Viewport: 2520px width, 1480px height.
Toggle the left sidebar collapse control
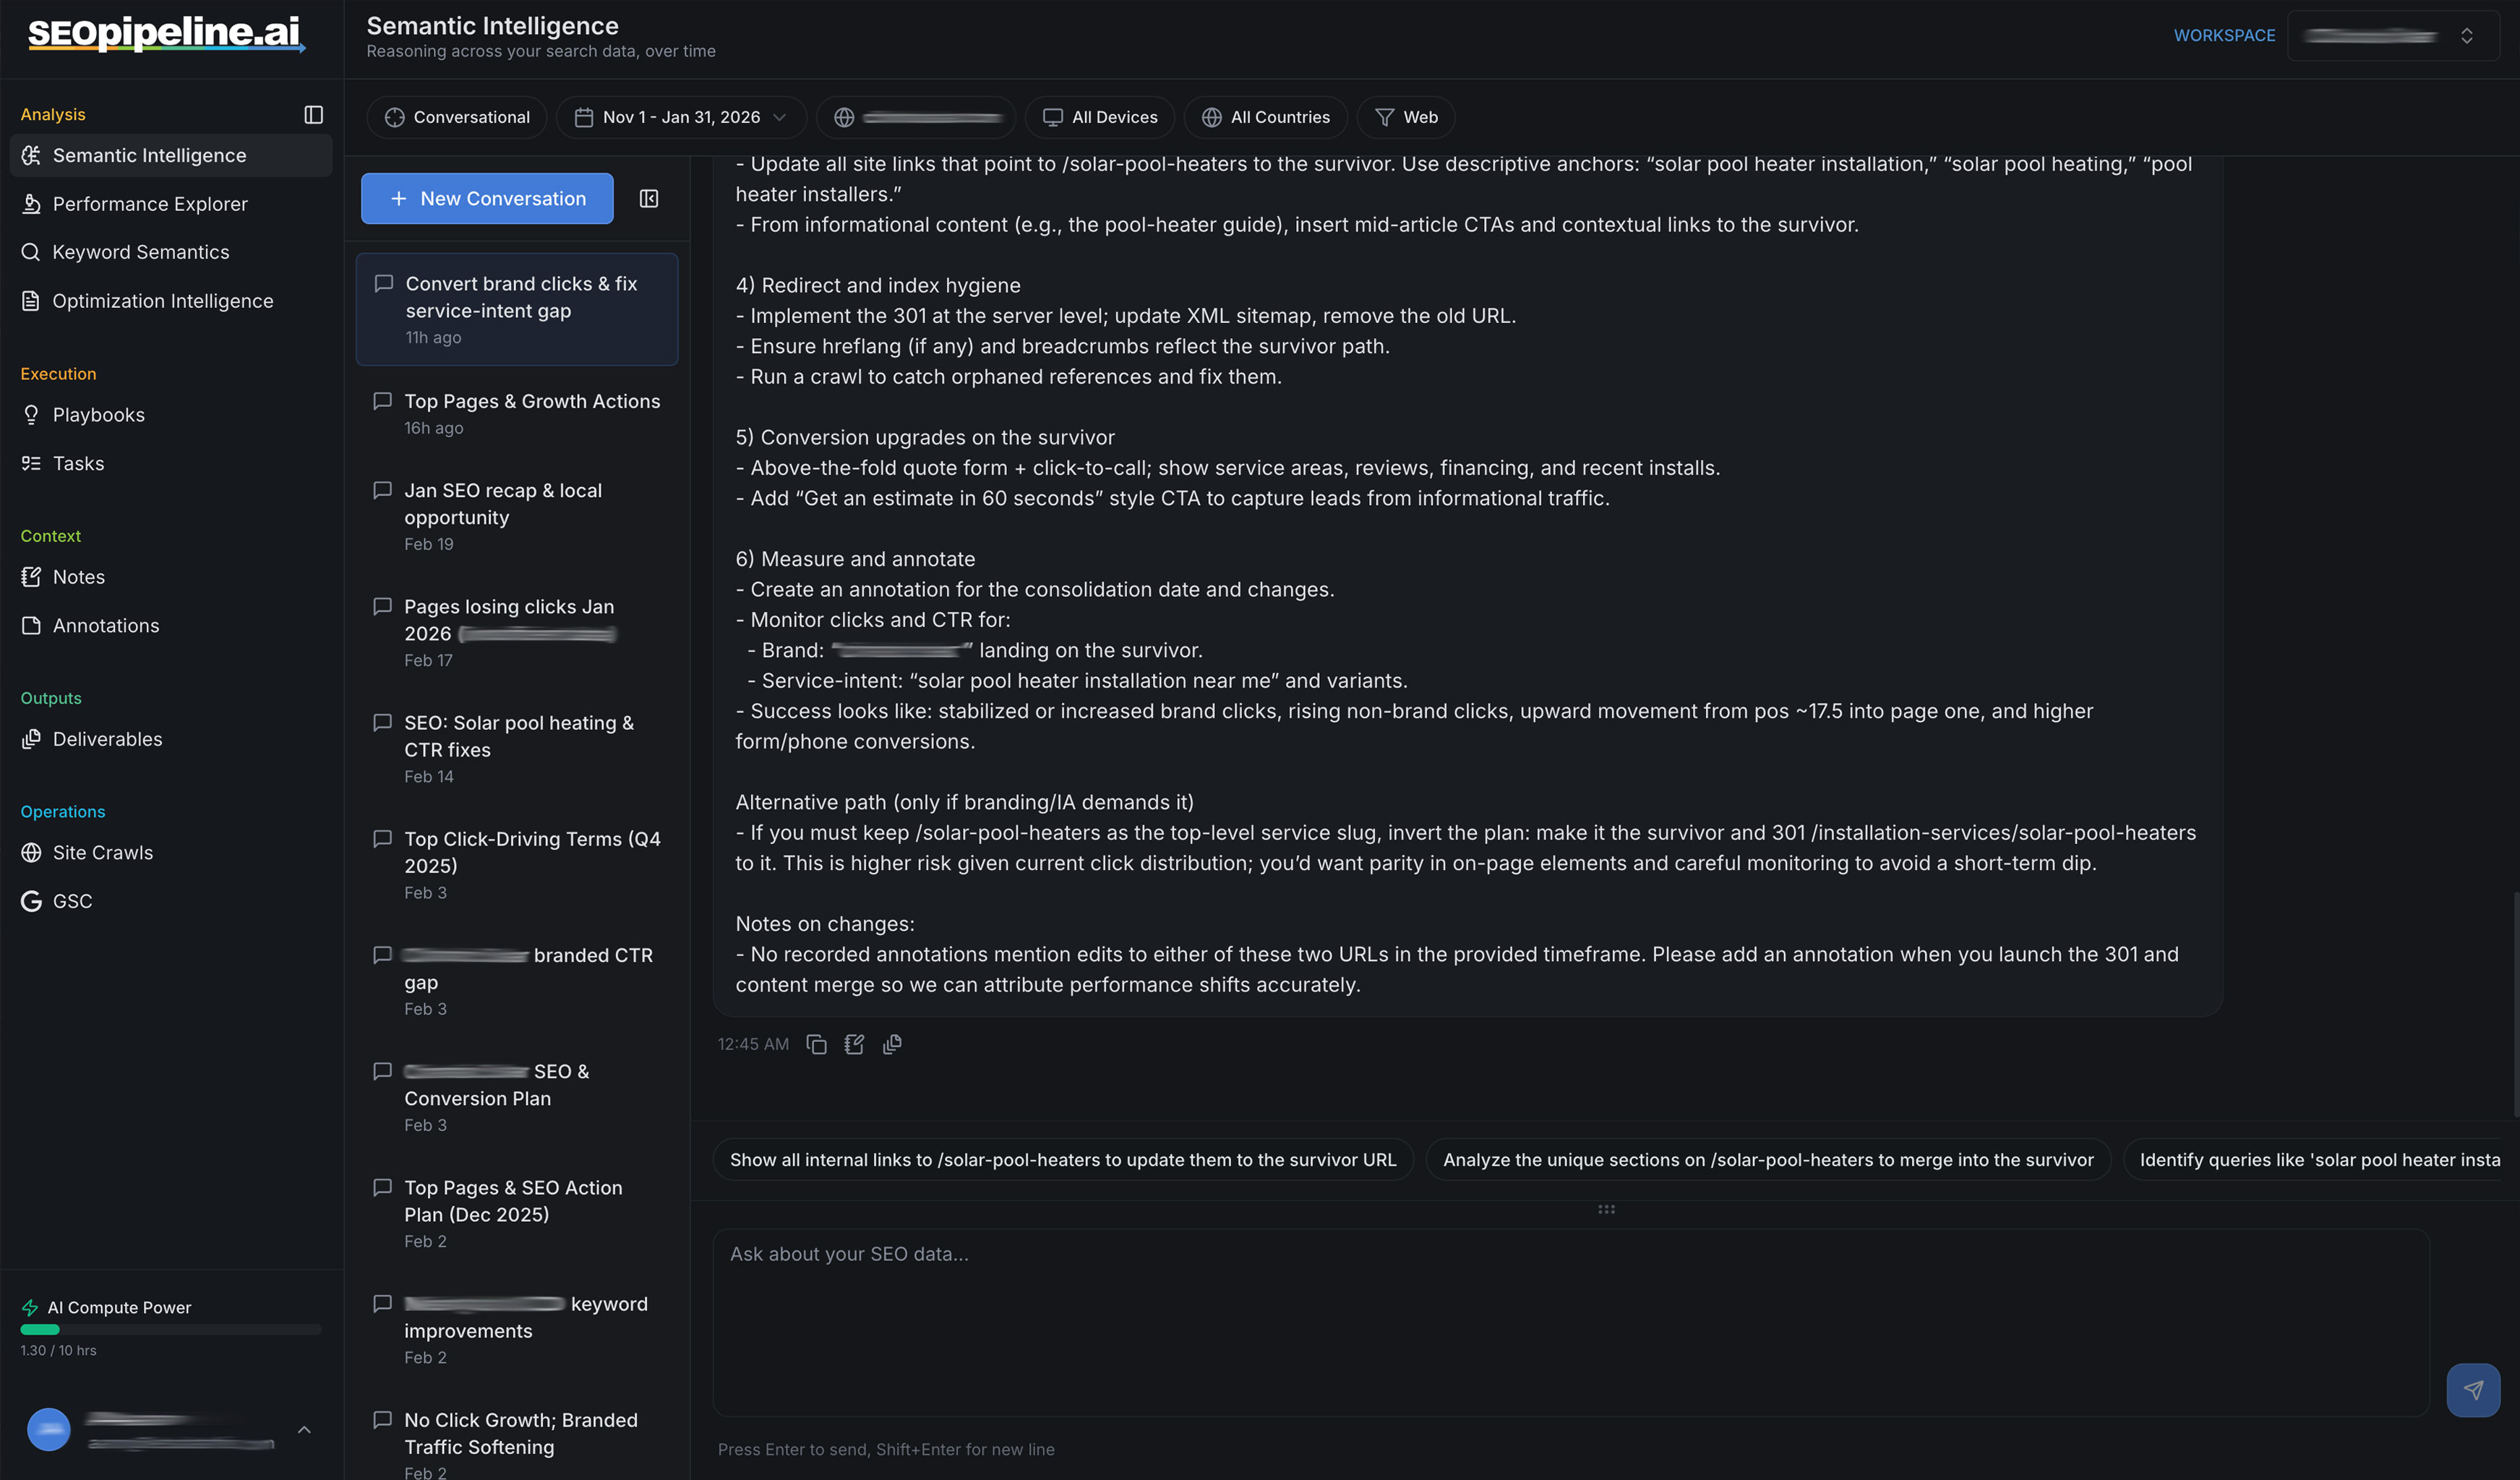[313, 115]
